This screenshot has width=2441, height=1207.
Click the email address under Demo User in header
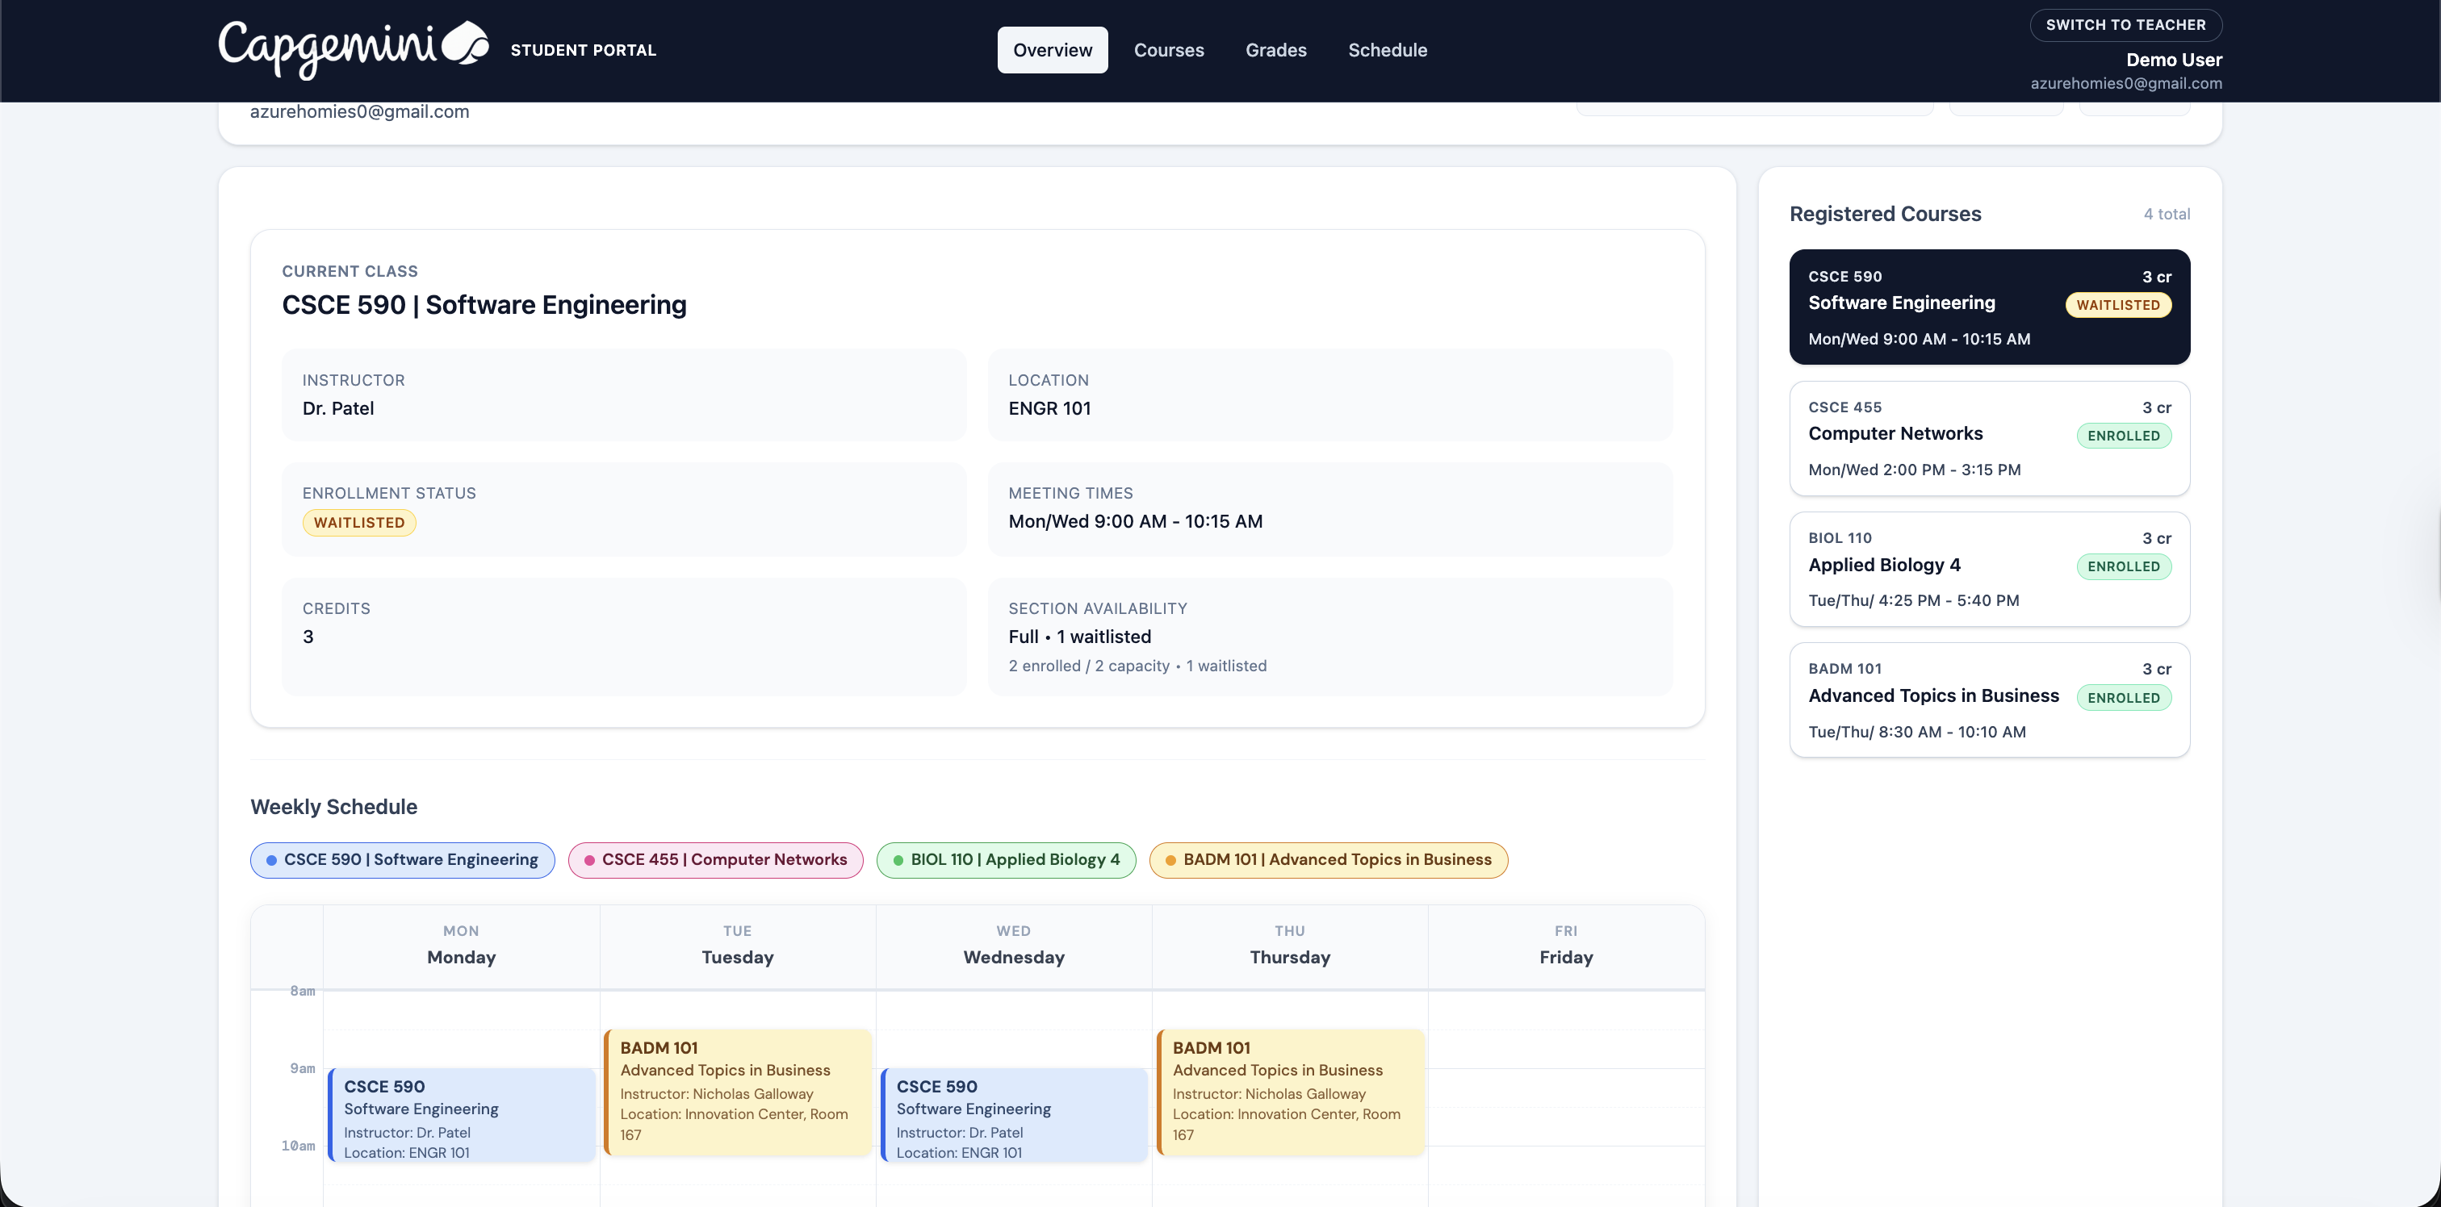pyautogui.click(x=2125, y=83)
